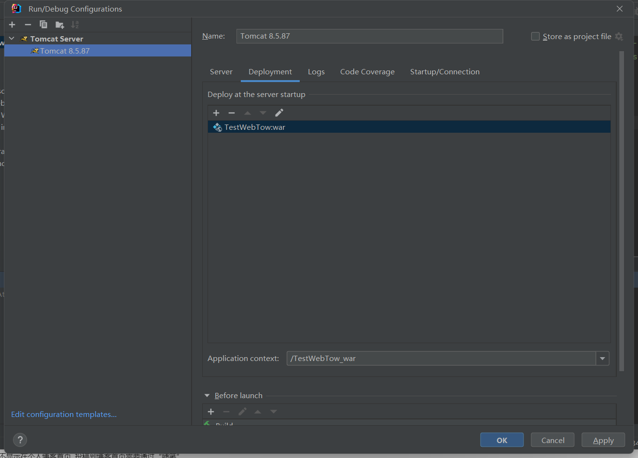Click the Cancel button
Screen dimensions: 638x458
click(x=553, y=440)
